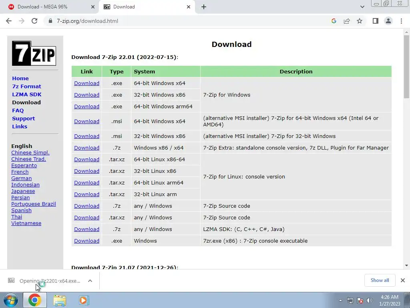
Task: Download 64-bit Linux arm64 tar.xz
Action: [86, 183]
